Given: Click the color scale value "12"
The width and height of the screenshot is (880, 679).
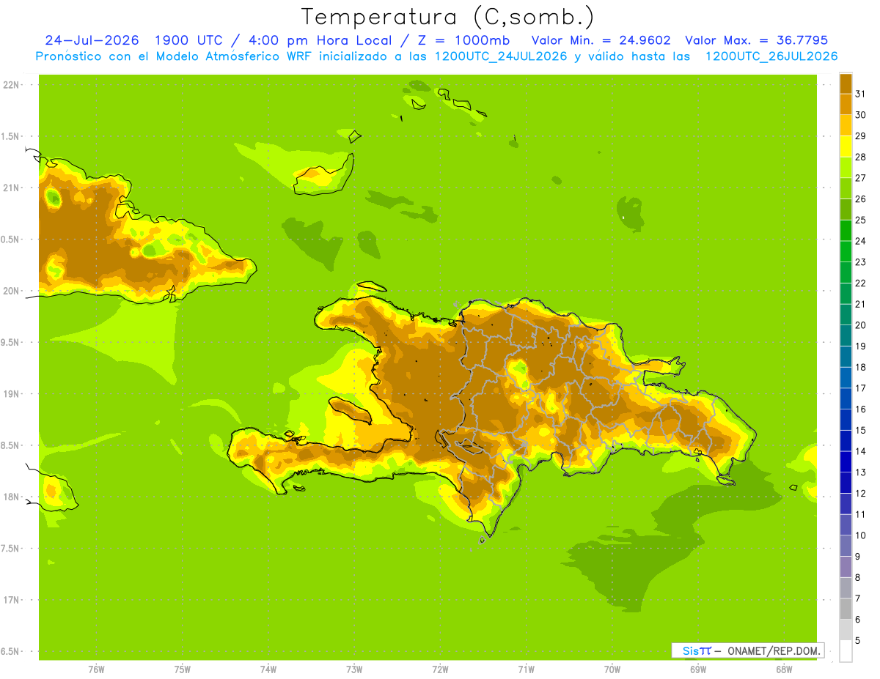Looking at the screenshot, I should (861, 494).
